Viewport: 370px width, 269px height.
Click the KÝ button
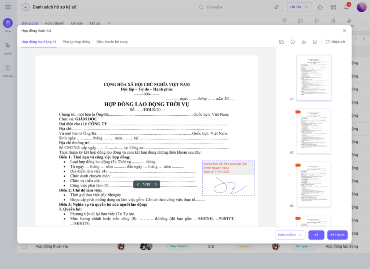coord(316,235)
